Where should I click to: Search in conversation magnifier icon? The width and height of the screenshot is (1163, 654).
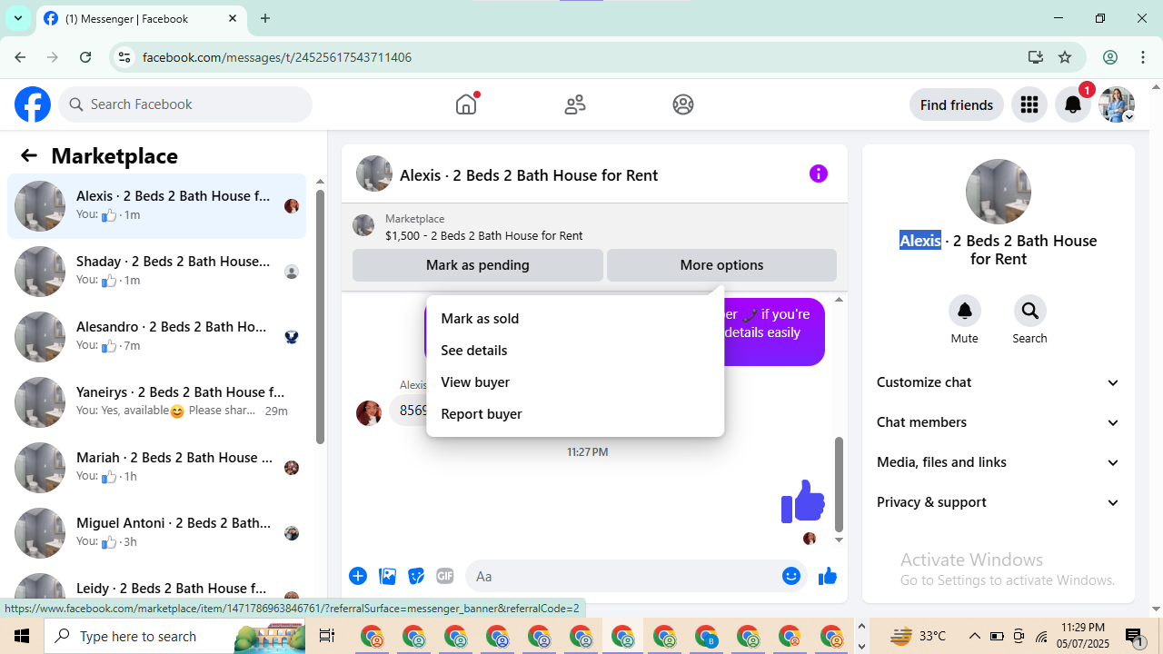point(1029,312)
